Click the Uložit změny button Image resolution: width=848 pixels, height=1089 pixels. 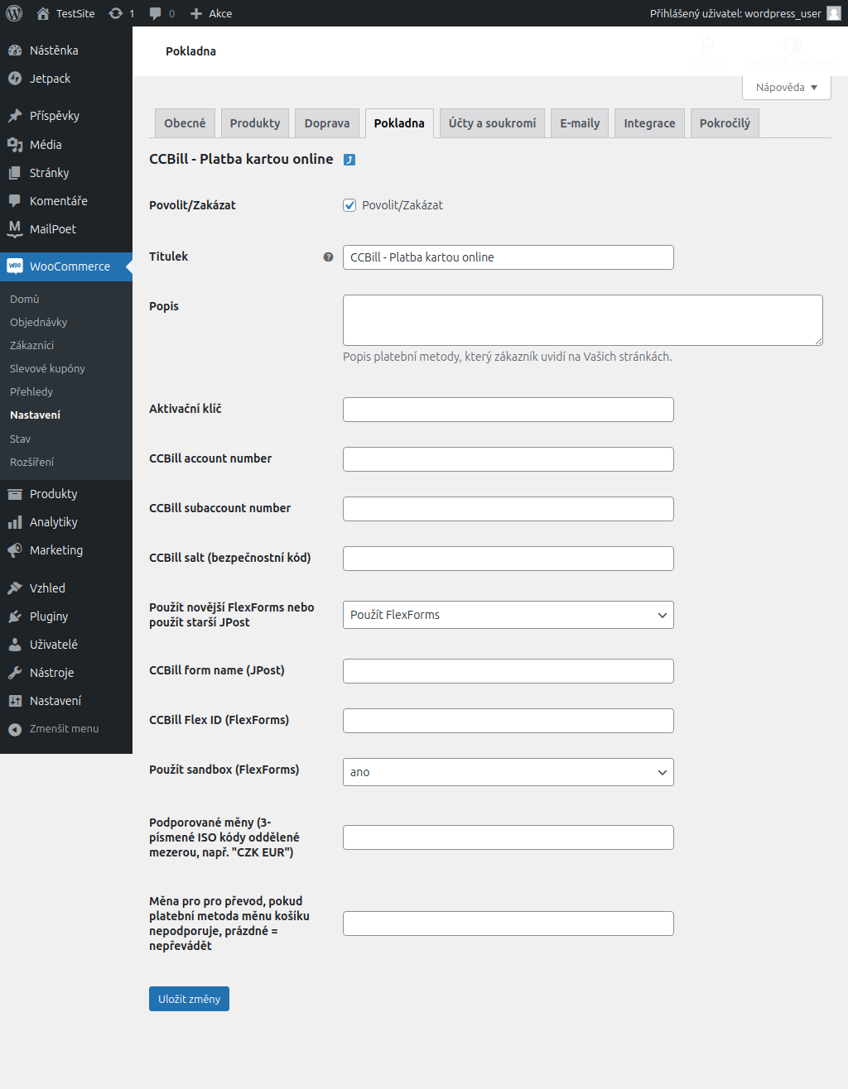(189, 999)
